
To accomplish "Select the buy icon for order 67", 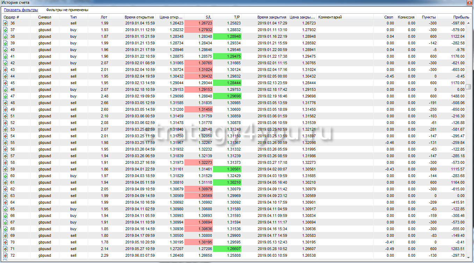I will click(x=6, y=222).
